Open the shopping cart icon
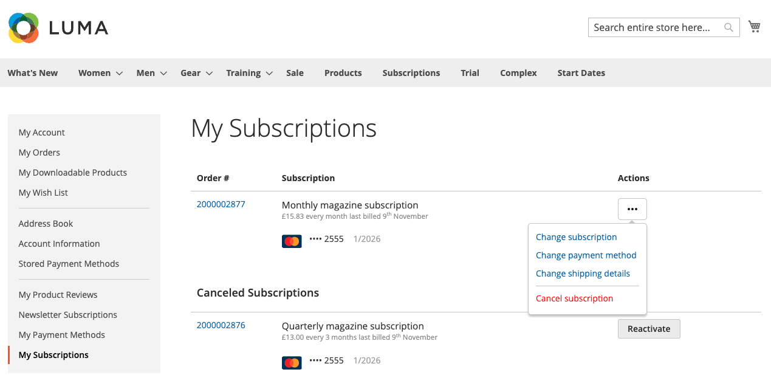 coord(755,26)
